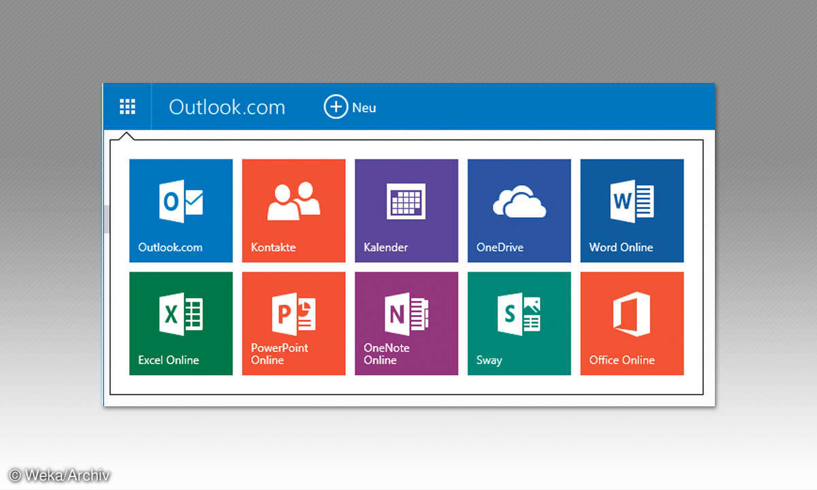This screenshot has height=490, width=817.
Task: Select the Kalender text label
Action: click(386, 248)
